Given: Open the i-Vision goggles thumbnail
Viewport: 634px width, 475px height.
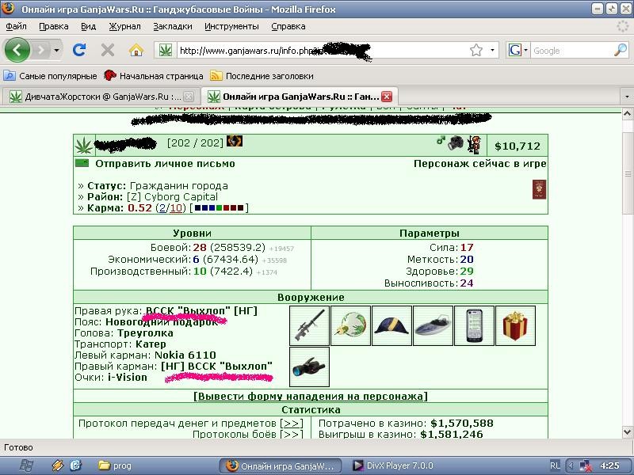Looking at the screenshot, I should point(310,367).
